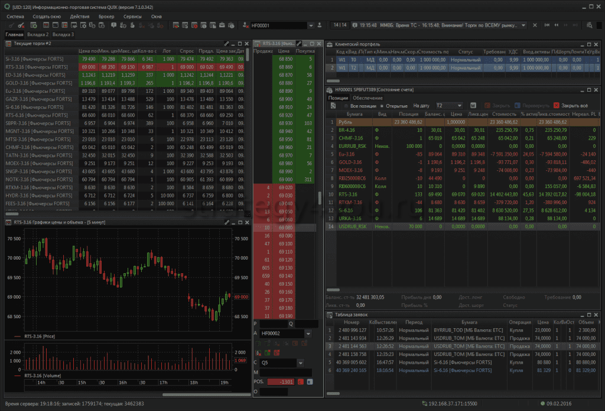Open the 'Обеспечение' tab
Image resolution: width=605 pixels, height=411 pixels.
367,98
